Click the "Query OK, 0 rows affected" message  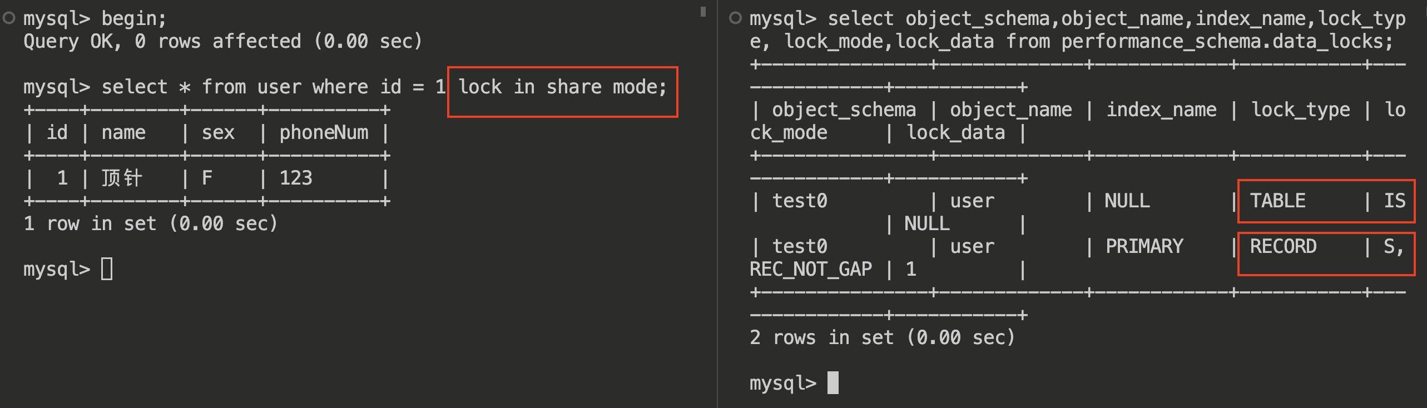coord(222,42)
